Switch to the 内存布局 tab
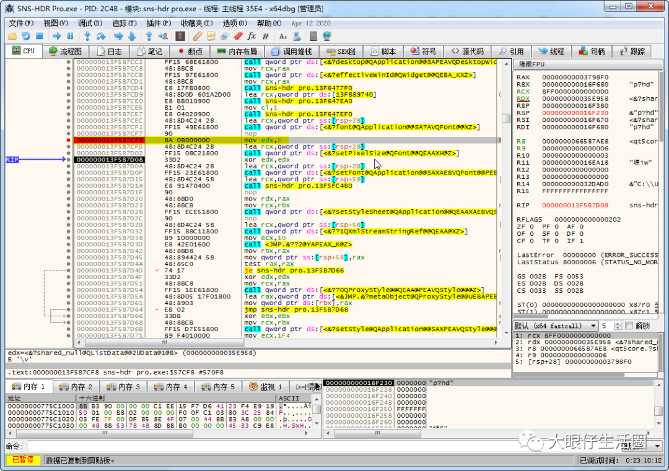669x471 pixels. point(238,51)
